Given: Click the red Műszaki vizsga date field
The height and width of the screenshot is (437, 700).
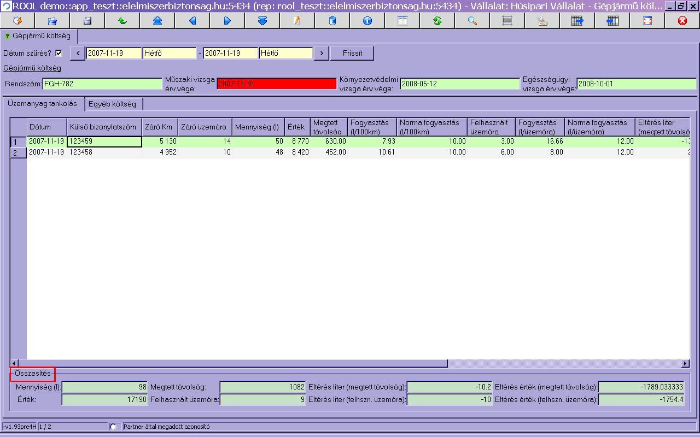Looking at the screenshot, I should coord(277,84).
